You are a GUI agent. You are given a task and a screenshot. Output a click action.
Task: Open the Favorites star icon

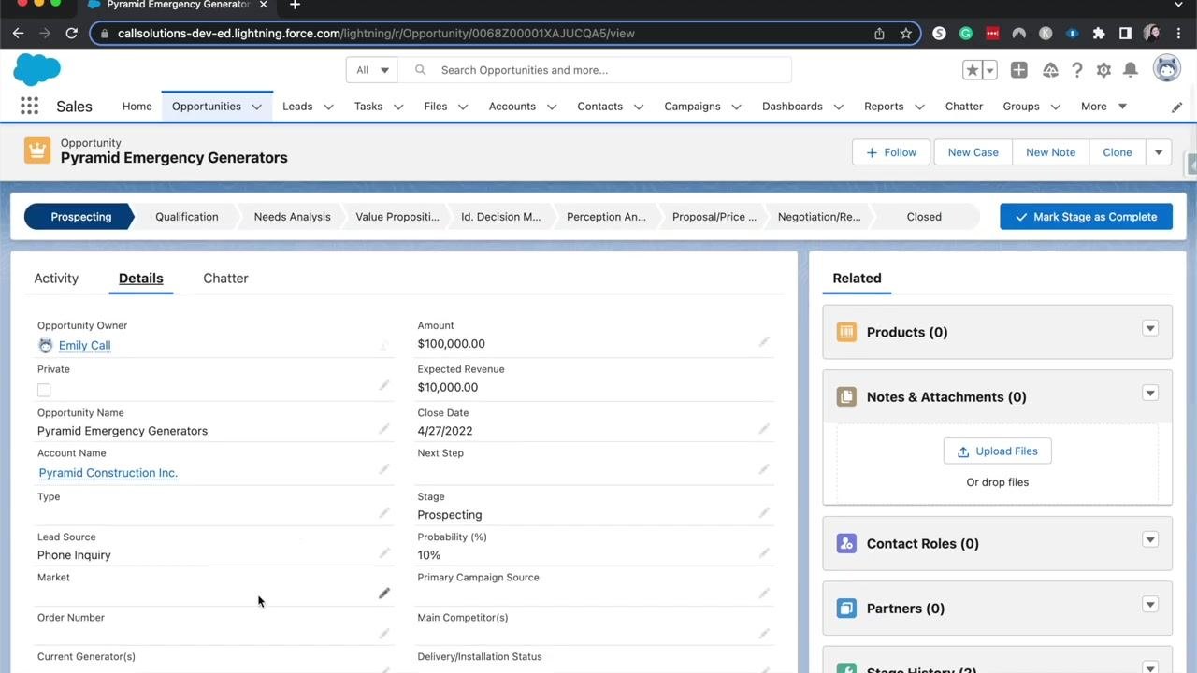click(973, 70)
